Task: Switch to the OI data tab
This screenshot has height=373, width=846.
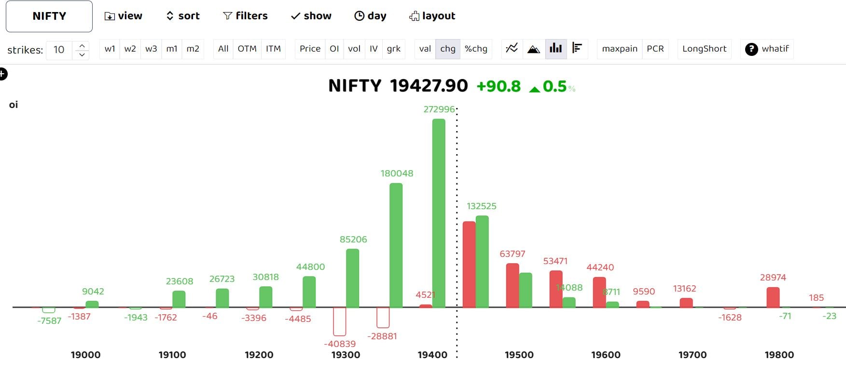Action: pos(334,49)
